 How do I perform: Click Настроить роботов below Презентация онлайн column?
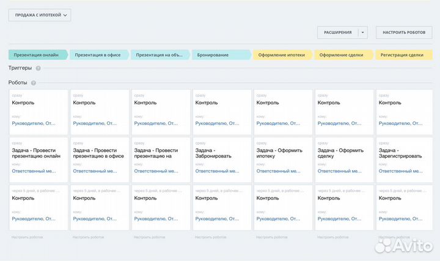click(28, 237)
